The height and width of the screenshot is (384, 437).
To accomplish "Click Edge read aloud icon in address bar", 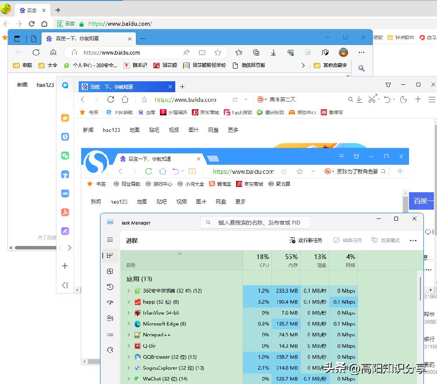I will coord(187,52).
